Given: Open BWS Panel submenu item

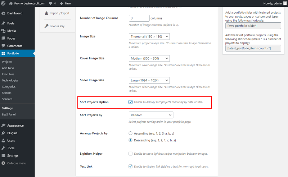Looking at the screenshot, I should click(x=9, y=114).
